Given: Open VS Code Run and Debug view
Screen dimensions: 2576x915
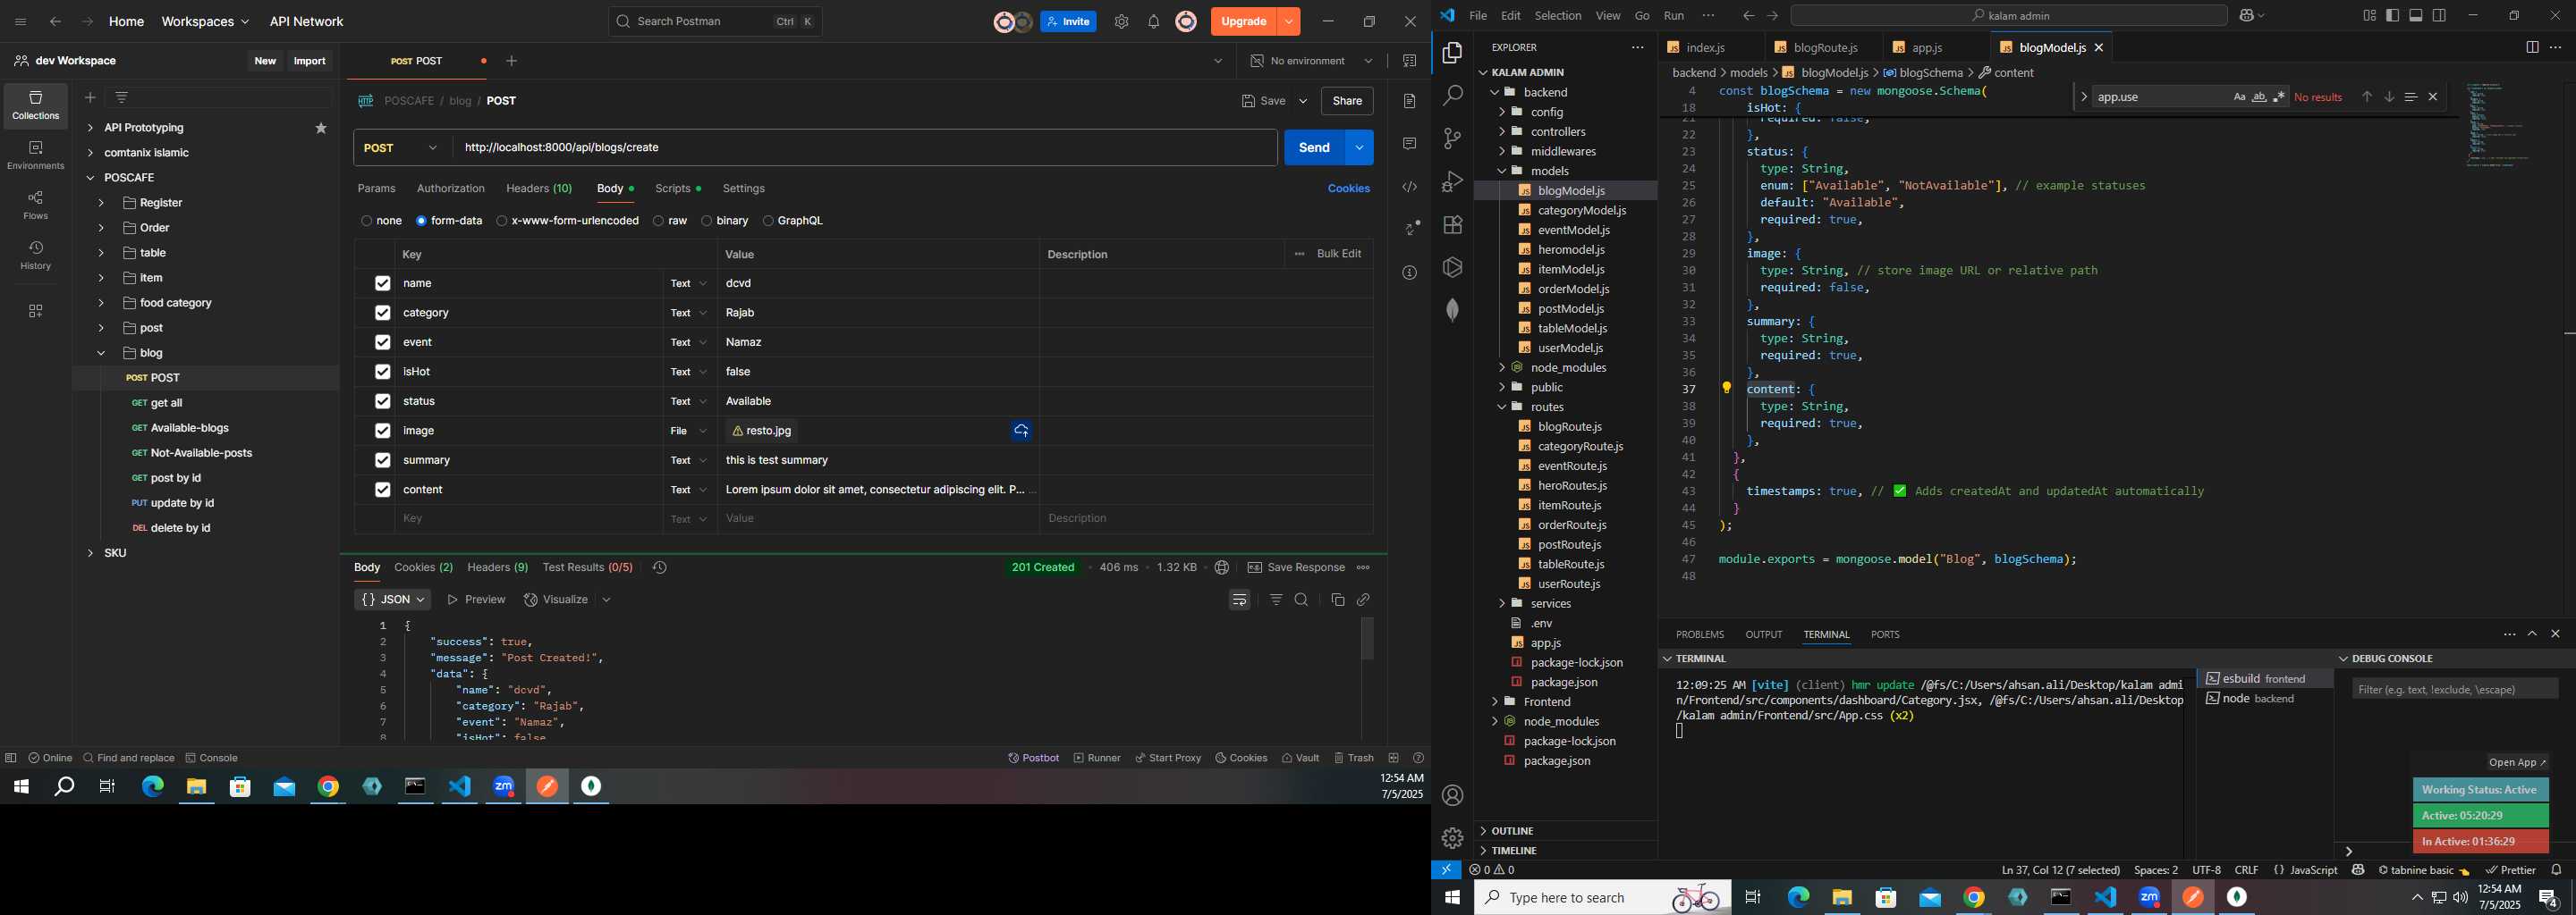Looking at the screenshot, I should 1453,181.
